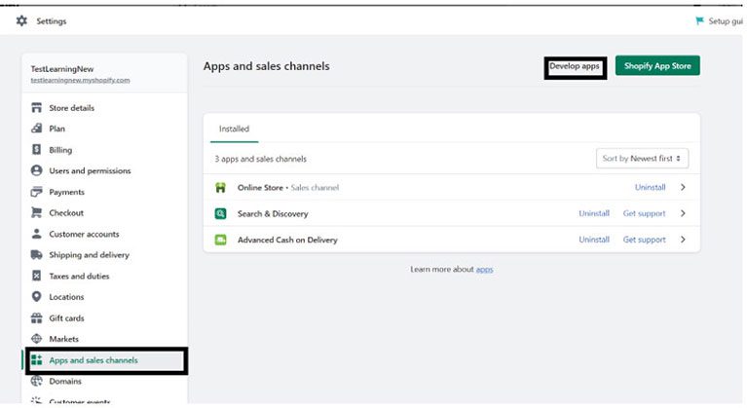
Task: Click the Shopify App Store button
Action: pyautogui.click(x=657, y=65)
